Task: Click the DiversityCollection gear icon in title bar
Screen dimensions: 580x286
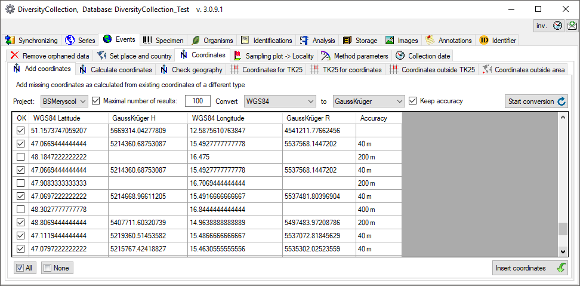Action: pyautogui.click(x=10, y=10)
